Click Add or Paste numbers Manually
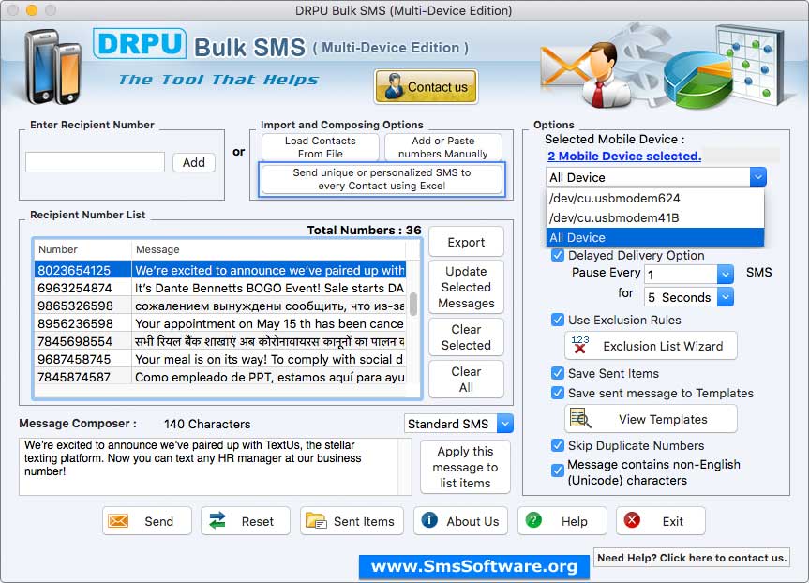 442,147
